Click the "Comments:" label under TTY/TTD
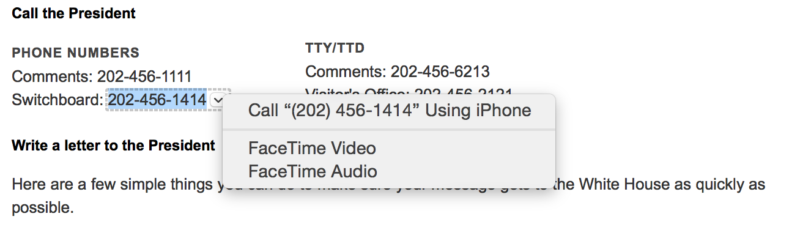Screen dimensions: 789x241 [x=346, y=72]
